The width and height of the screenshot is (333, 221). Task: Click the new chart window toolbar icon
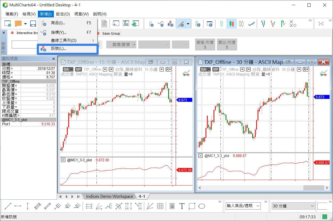point(8,24)
